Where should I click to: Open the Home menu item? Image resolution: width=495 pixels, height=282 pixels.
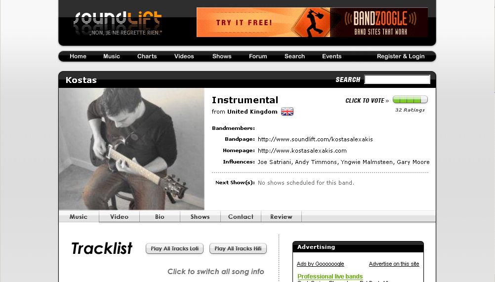[78, 56]
